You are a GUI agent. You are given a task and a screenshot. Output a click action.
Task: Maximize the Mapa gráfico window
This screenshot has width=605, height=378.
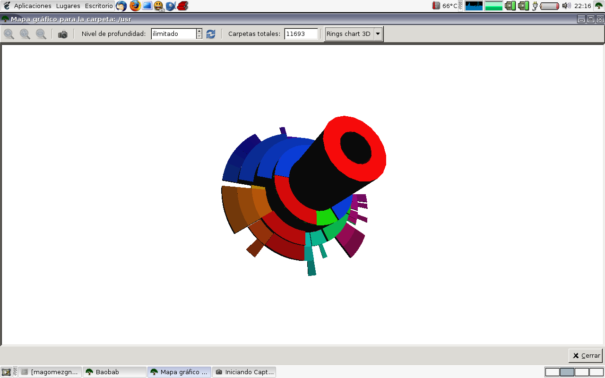click(590, 19)
